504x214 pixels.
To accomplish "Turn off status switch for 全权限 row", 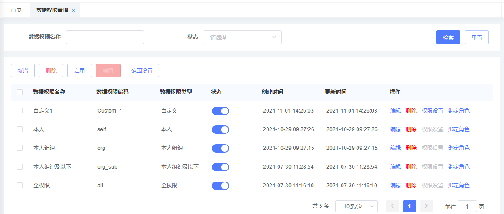I will 220,186.
